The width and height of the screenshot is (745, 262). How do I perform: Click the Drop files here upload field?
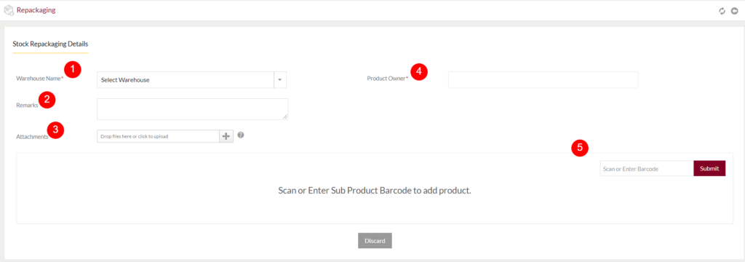click(x=158, y=137)
